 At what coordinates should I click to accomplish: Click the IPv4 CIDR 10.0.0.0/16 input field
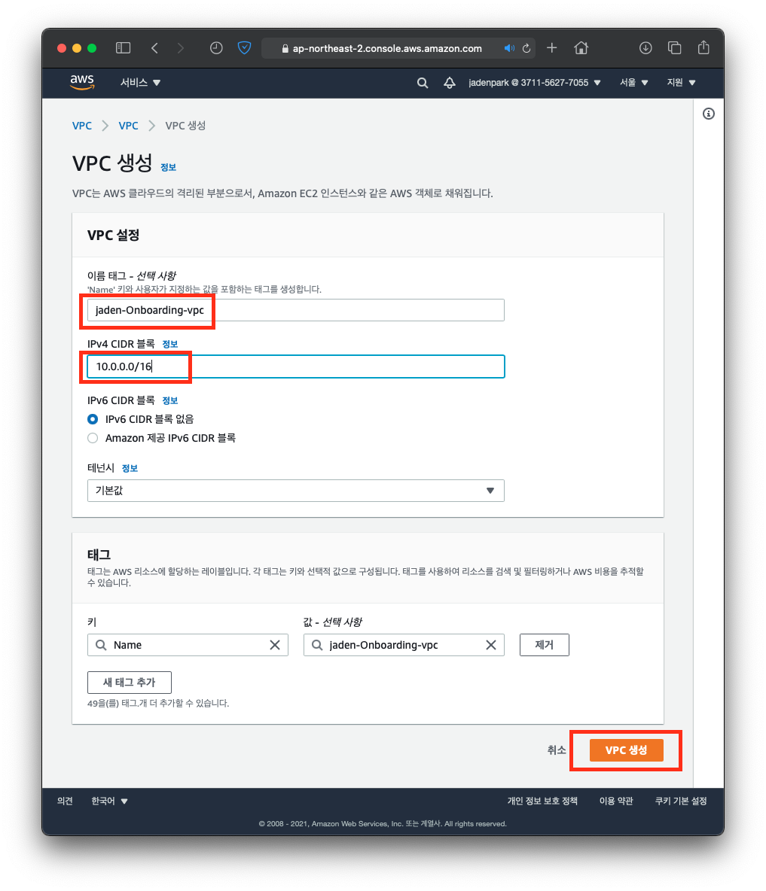(x=296, y=366)
